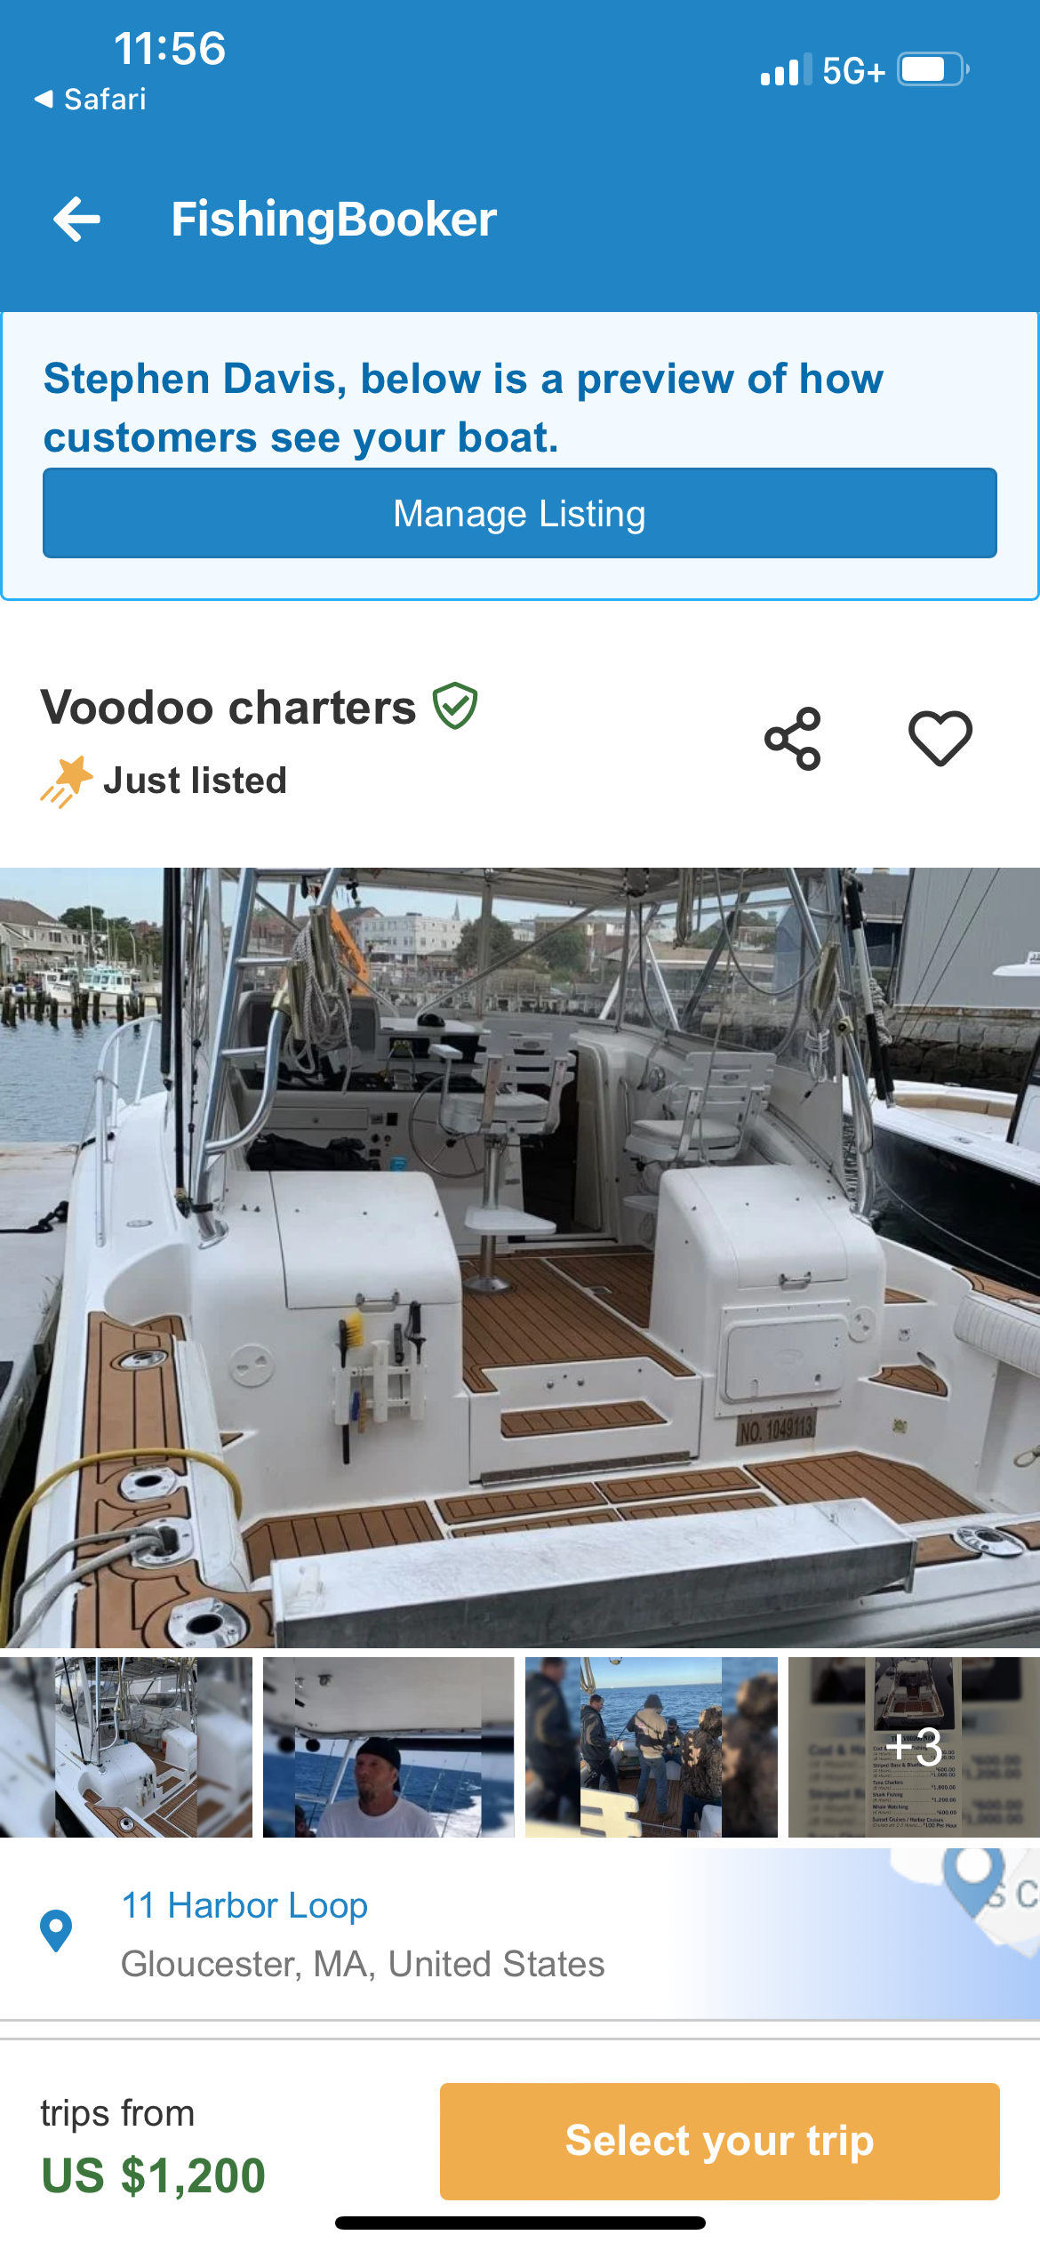Open the thumbnail of man in cap
The width and height of the screenshot is (1040, 2251).
click(x=388, y=1747)
